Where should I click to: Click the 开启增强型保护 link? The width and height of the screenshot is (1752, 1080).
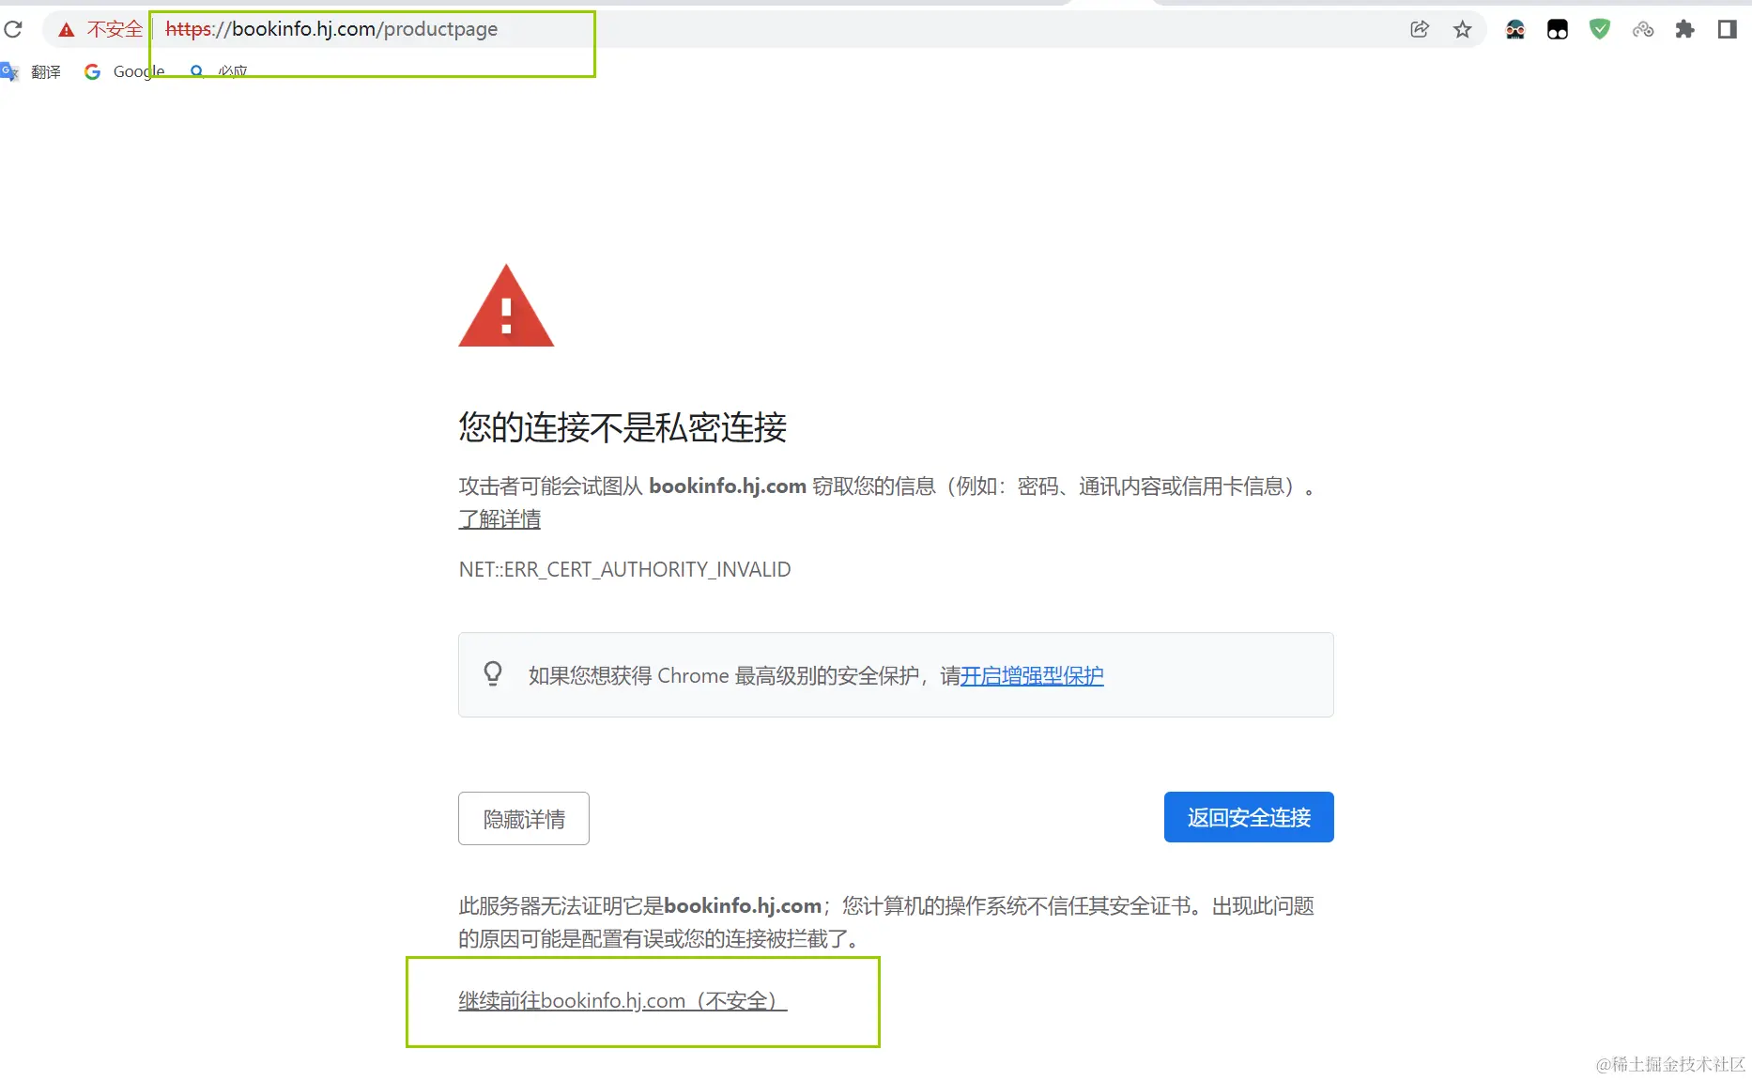click(1032, 675)
